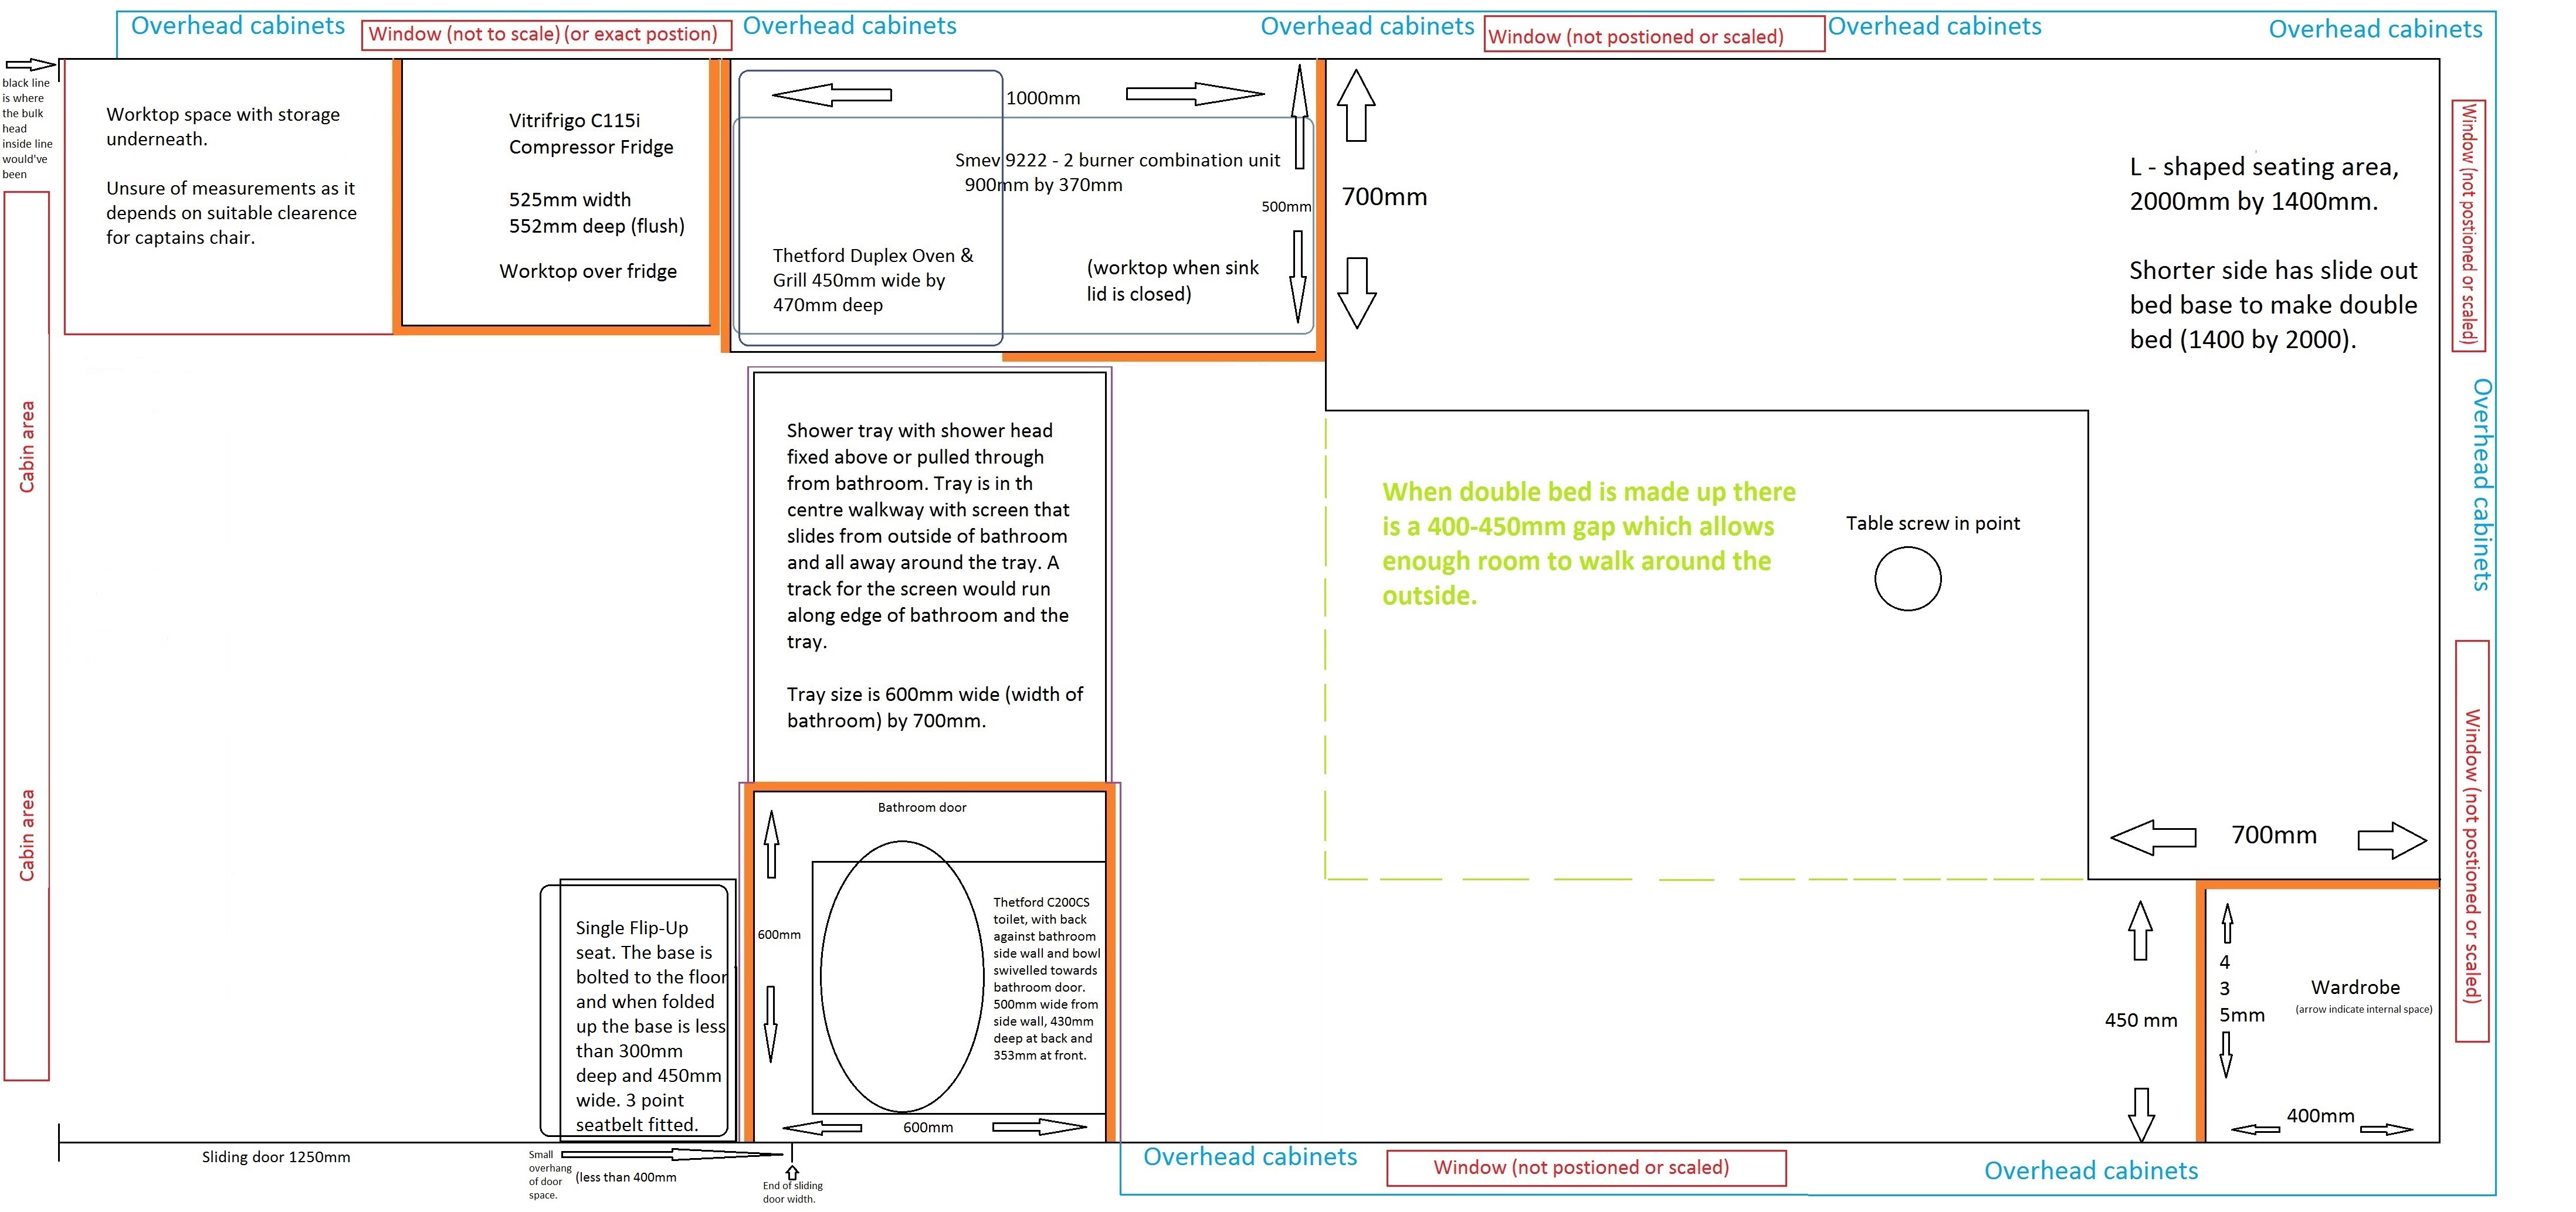The height and width of the screenshot is (1212, 2576).
Task: Click the 600mm label under the toilet
Action: coord(928,1127)
